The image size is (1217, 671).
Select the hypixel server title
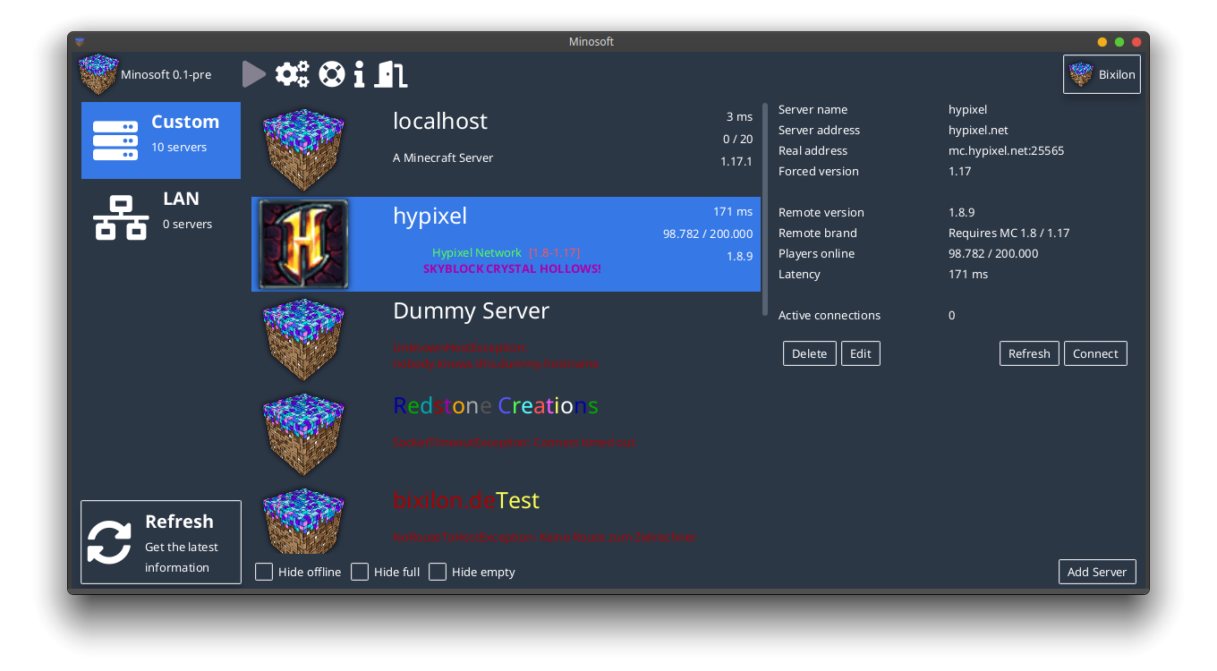(x=430, y=217)
